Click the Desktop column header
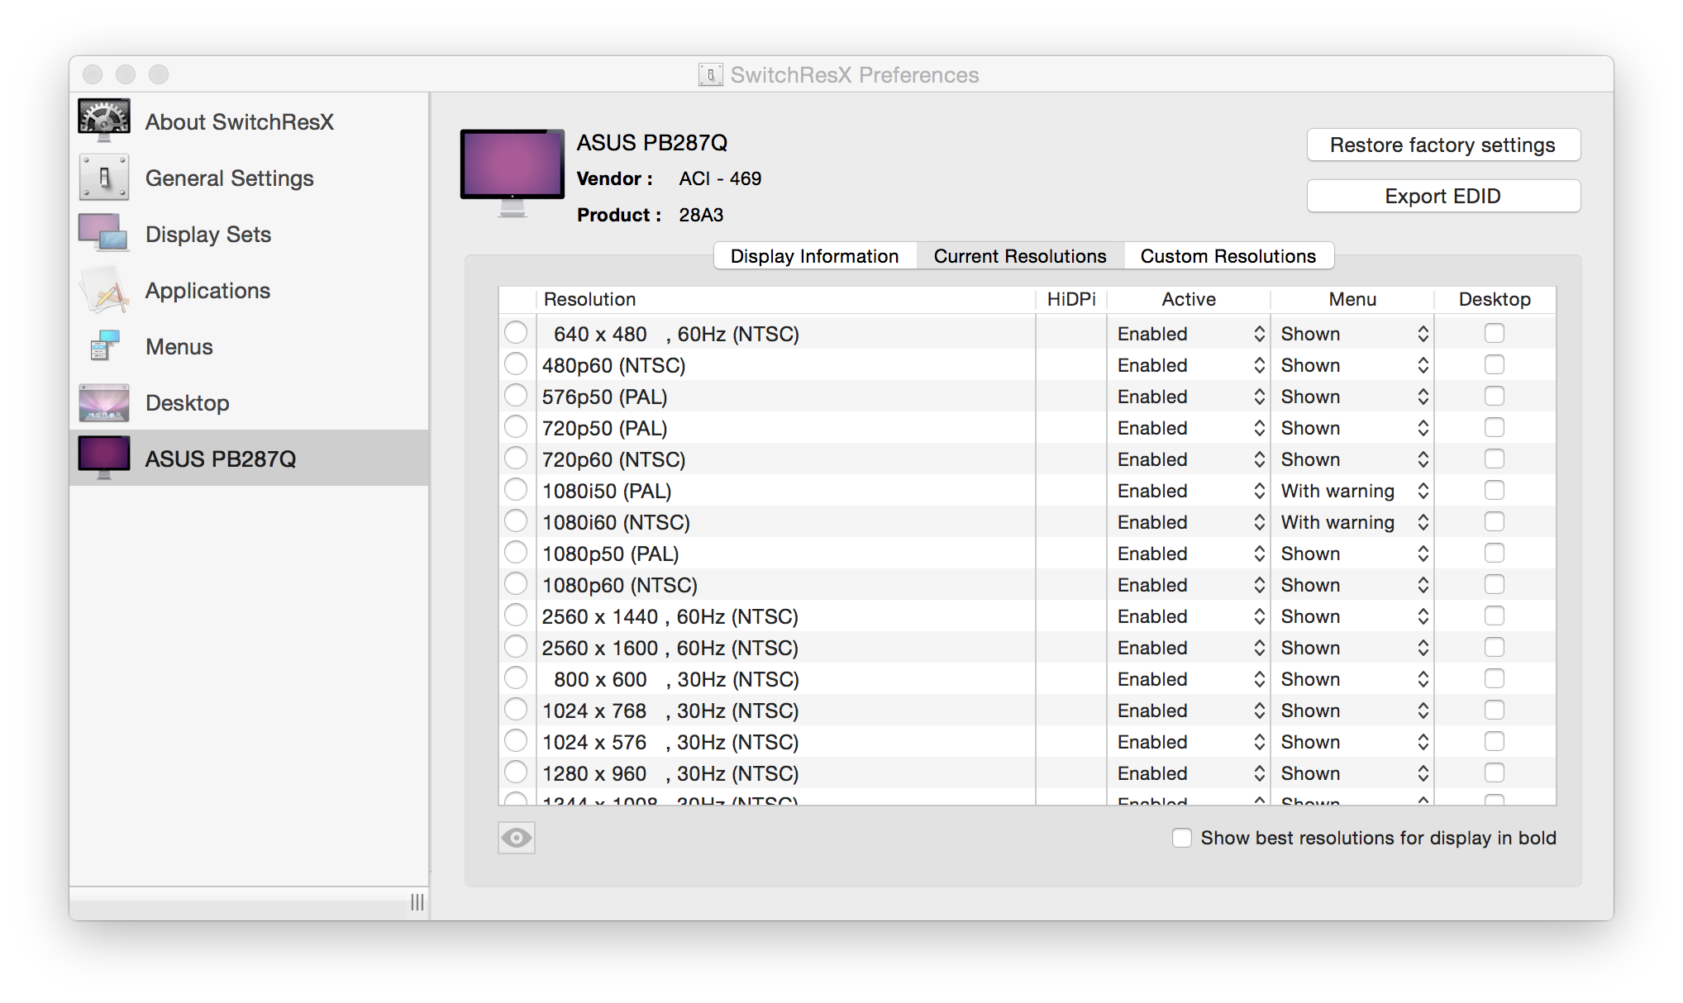The width and height of the screenshot is (1683, 1003). [1495, 299]
